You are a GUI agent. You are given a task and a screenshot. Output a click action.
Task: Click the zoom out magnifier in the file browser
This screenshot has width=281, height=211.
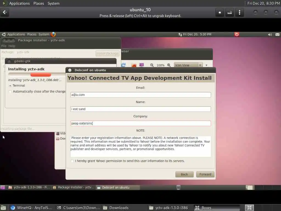(x=152, y=65)
